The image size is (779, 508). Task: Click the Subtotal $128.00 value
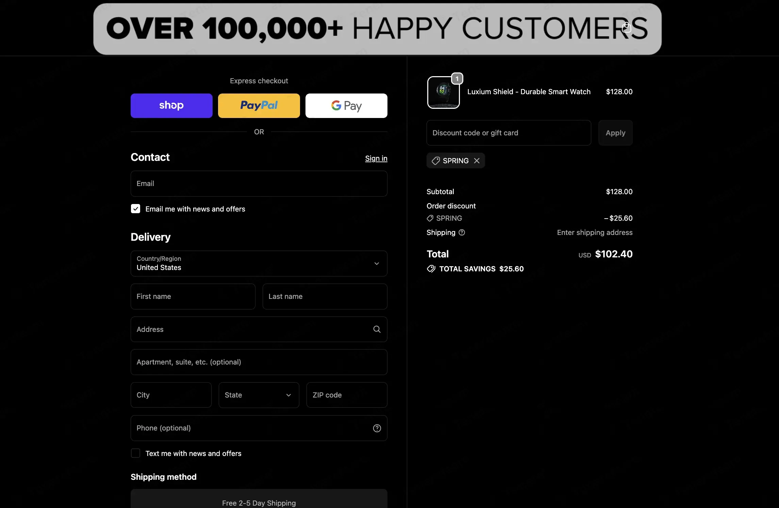click(x=619, y=192)
